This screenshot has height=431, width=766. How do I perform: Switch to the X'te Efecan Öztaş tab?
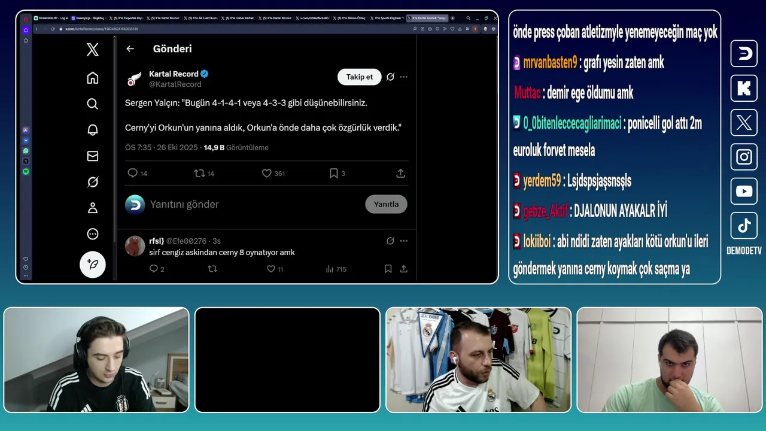pyautogui.click(x=349, y=18)
